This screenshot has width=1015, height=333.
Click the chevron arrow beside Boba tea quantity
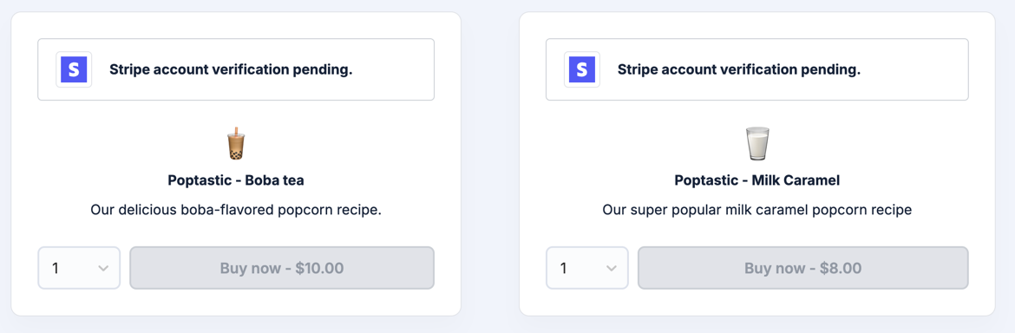(103, 268)
